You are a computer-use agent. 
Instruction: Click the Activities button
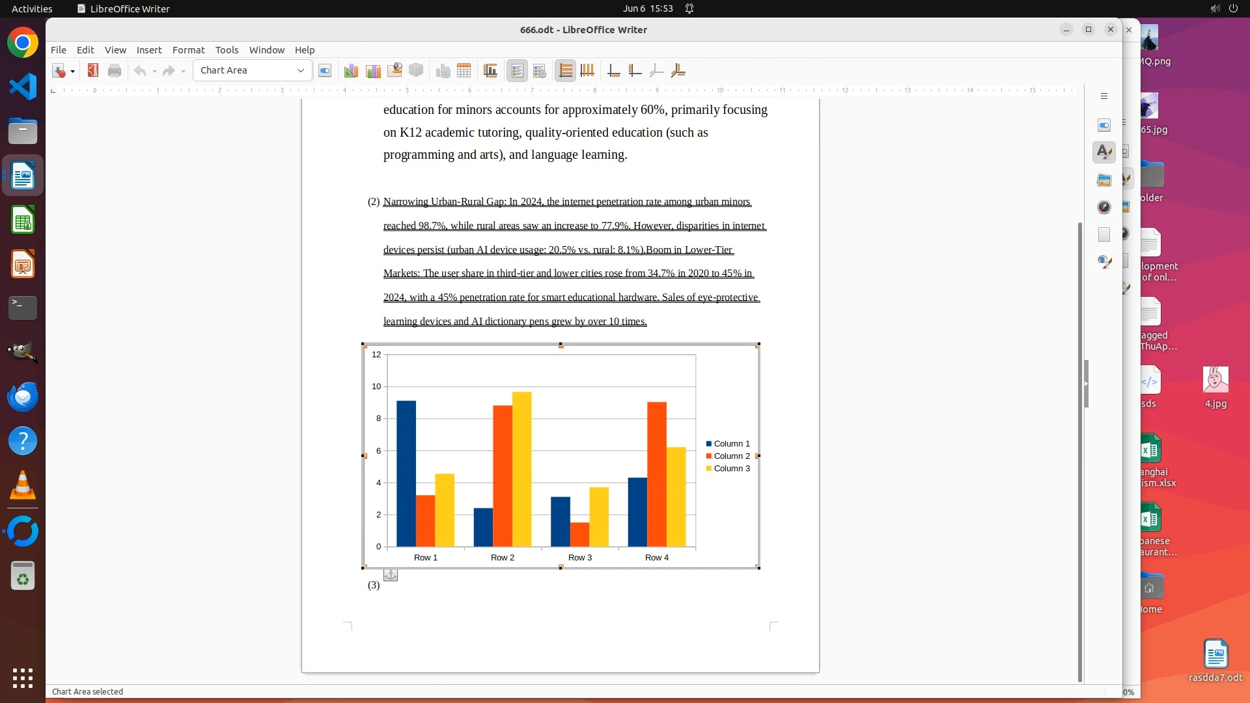32,8
